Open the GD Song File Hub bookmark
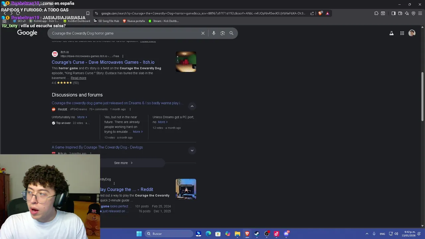This screenshot has width=425, height=239. click(106, 21)
